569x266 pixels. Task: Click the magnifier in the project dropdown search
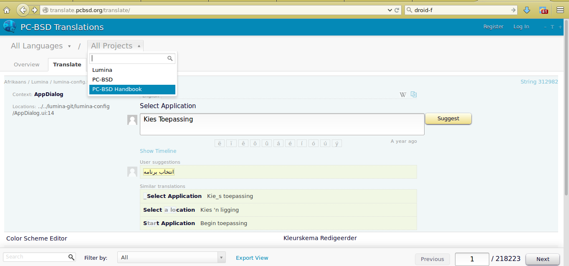tap(170, 58)
